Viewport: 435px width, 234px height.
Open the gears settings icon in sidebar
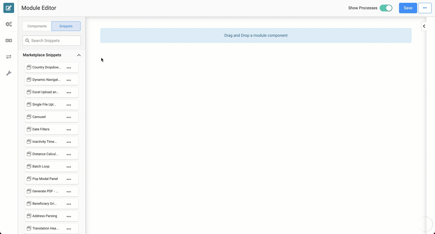(x=9, y=24)
